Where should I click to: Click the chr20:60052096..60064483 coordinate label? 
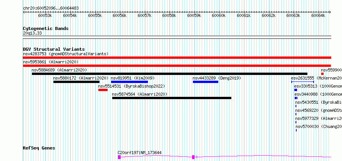tap(51, 8)
